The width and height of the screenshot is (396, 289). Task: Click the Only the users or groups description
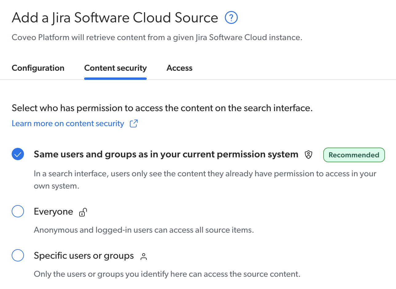(167, 274)
